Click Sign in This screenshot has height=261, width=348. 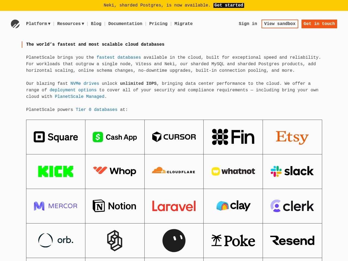click(x=248, y=24)
